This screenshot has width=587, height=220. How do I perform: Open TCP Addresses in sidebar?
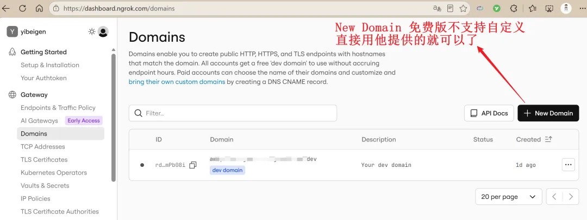pyautogui.click(x=43, y=147)
